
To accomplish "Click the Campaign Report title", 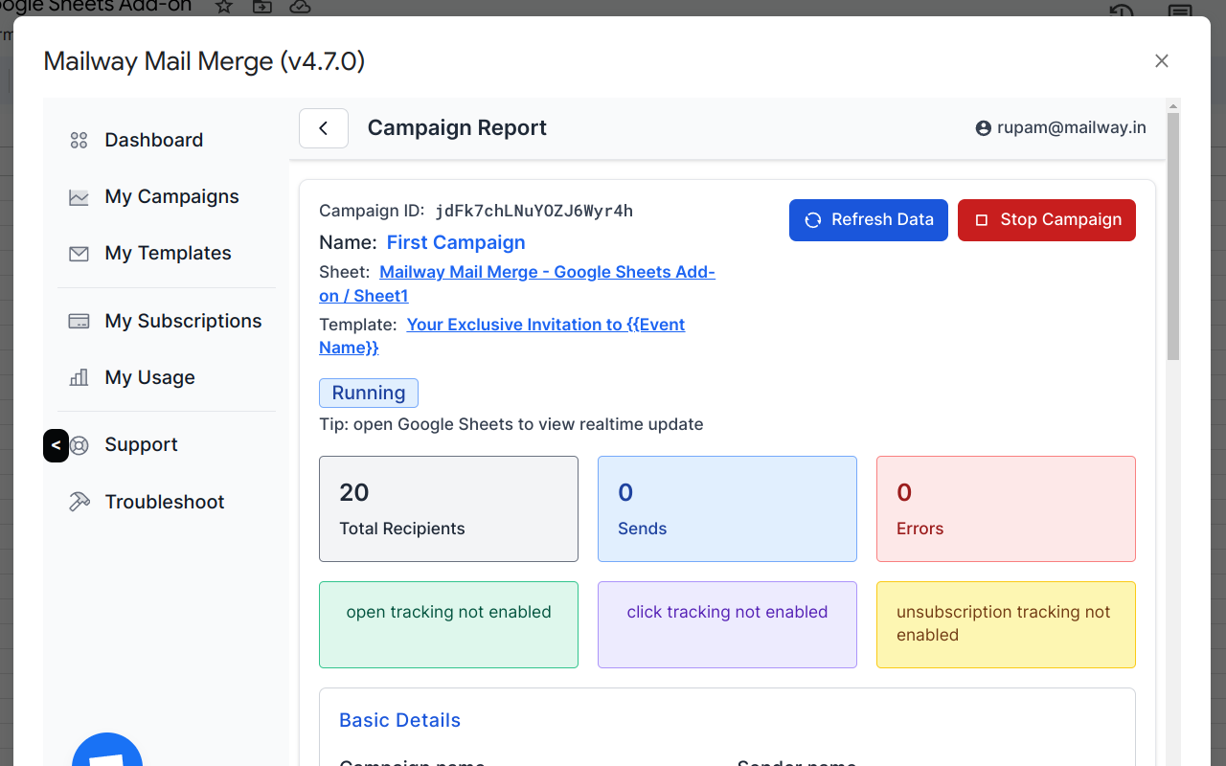I will 457,128.
